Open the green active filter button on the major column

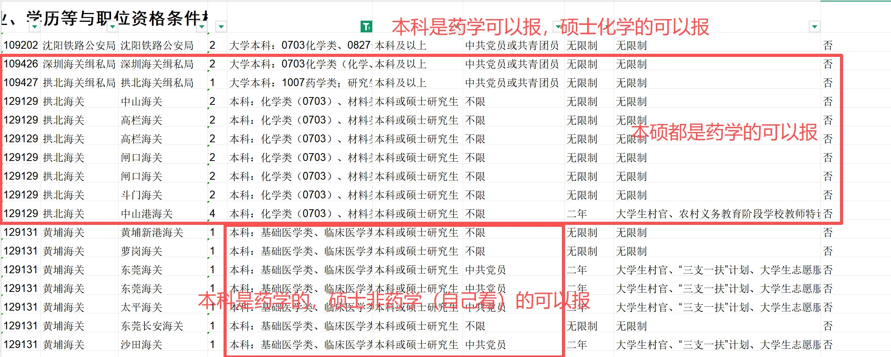366,27
